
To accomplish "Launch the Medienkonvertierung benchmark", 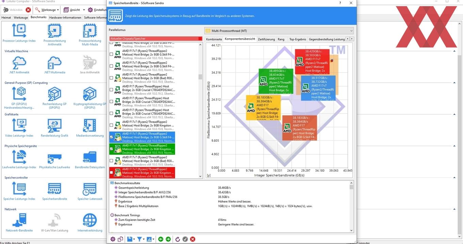I will (90, 128).
